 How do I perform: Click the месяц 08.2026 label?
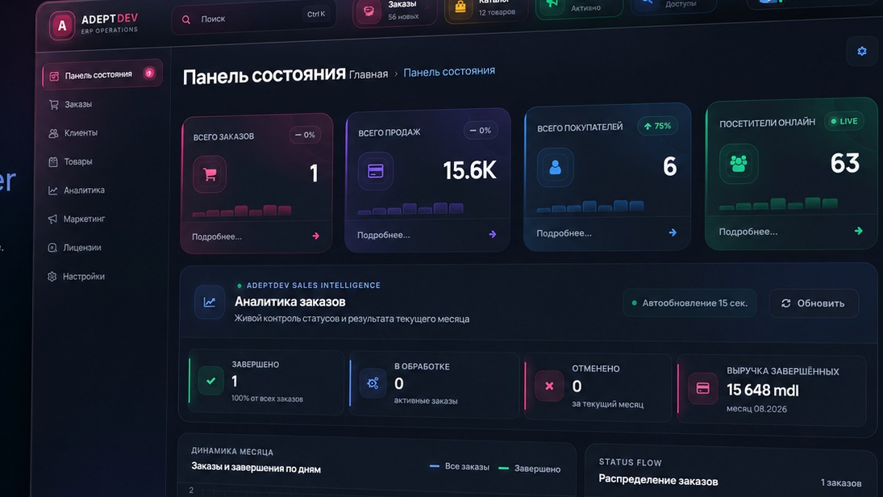756,409
